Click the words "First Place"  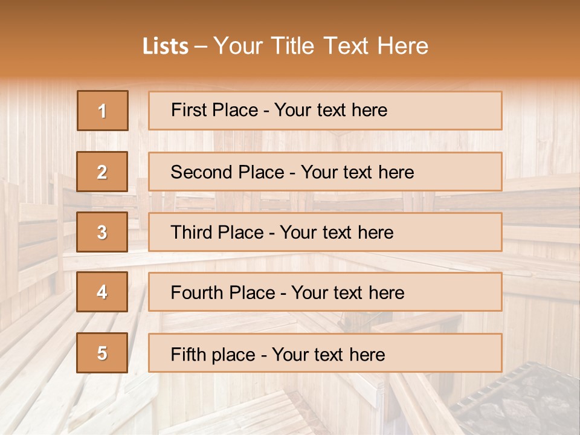tap(214, 110)
